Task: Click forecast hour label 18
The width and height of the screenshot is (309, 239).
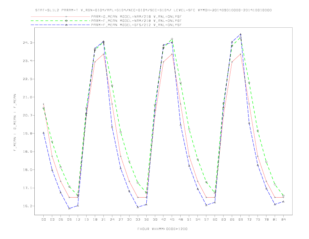Action: [95, 219]
